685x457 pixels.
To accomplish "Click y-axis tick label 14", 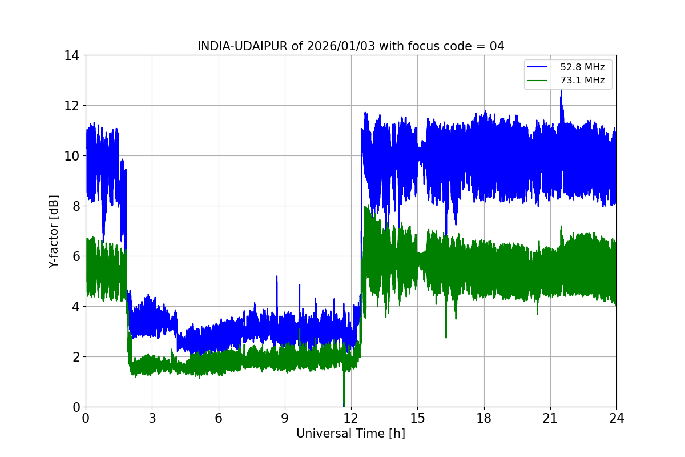I will (71, 55).
